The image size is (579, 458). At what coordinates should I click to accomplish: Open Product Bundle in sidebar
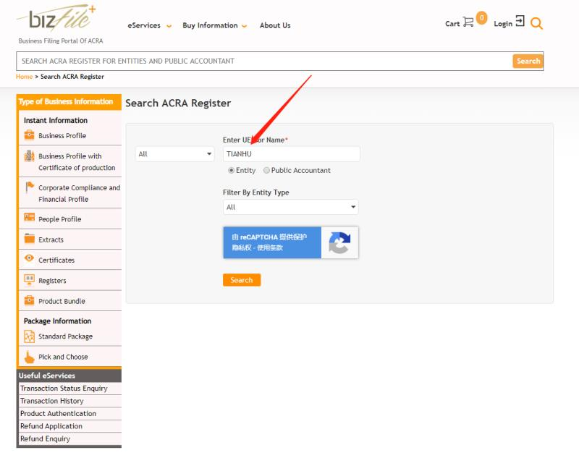point(62,301)
